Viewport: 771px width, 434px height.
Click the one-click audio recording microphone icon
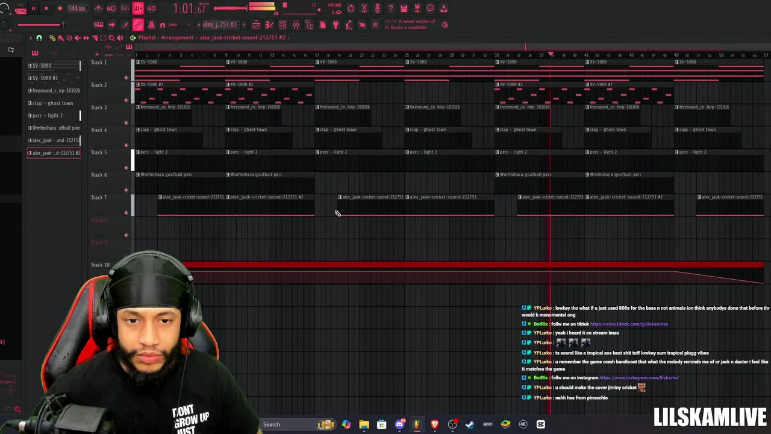point(378,8)
